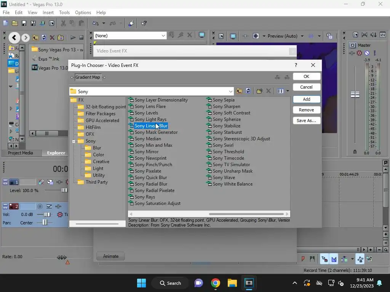
Task: Open Chrome from the taskbar
Action: point(216,283)
